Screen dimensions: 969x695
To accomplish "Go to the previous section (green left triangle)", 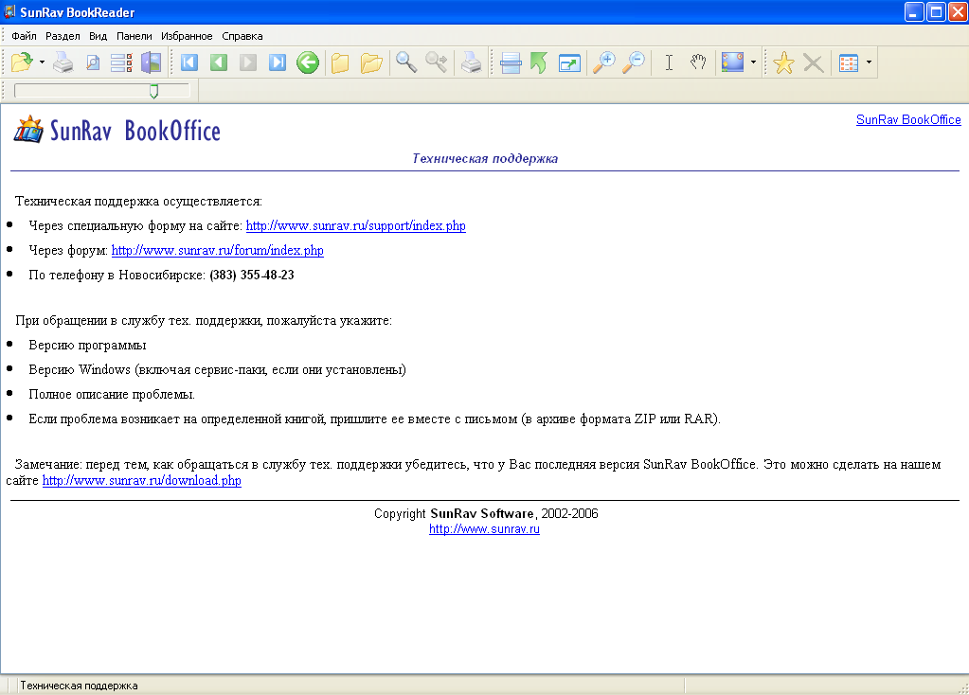I will point(218,62).
